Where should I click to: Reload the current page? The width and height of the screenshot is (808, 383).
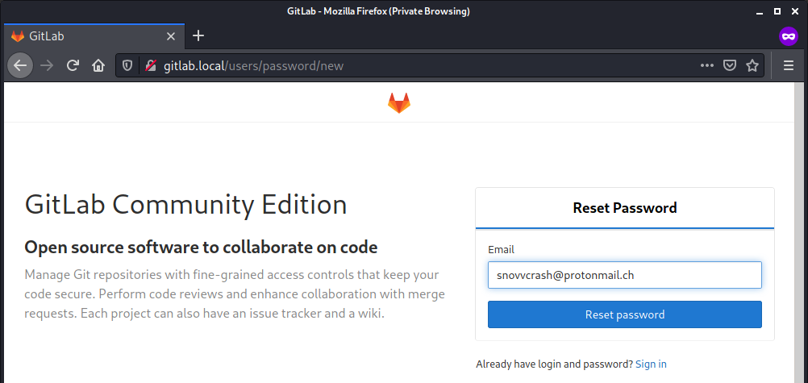(x=73, y=65)
